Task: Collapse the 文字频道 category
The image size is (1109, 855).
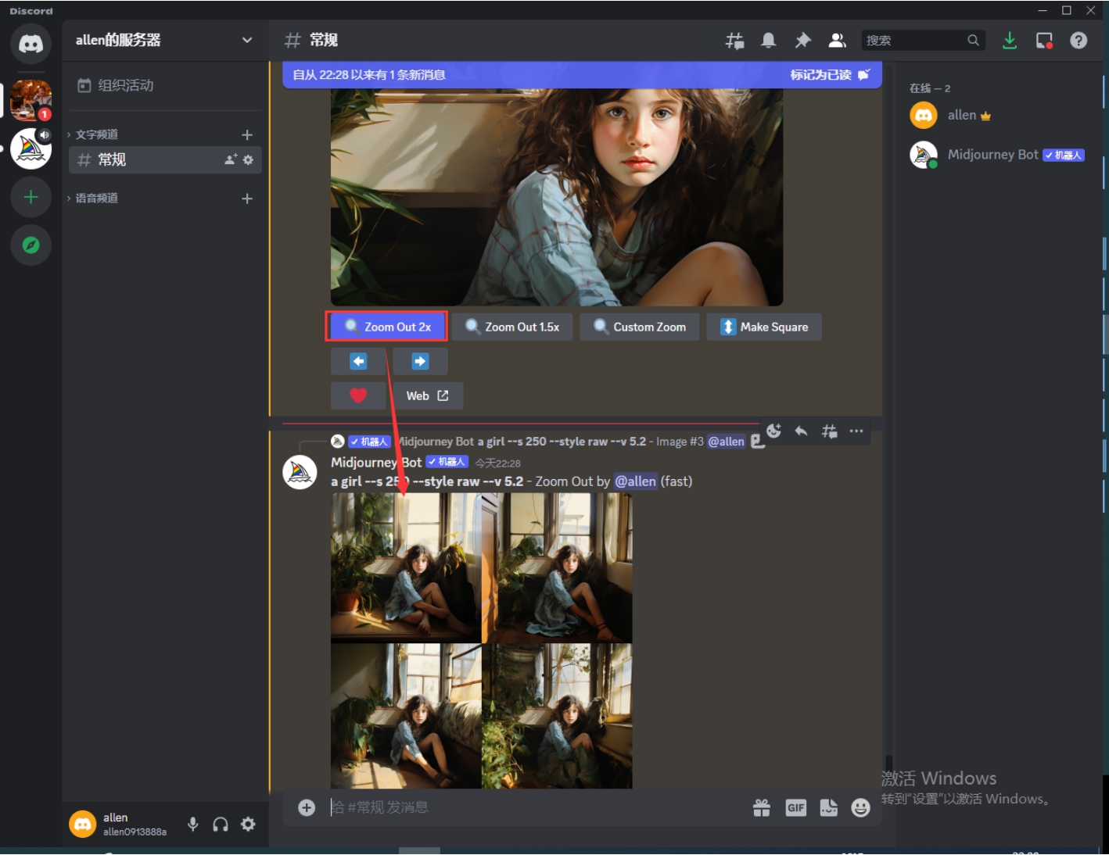Action: 96,134
